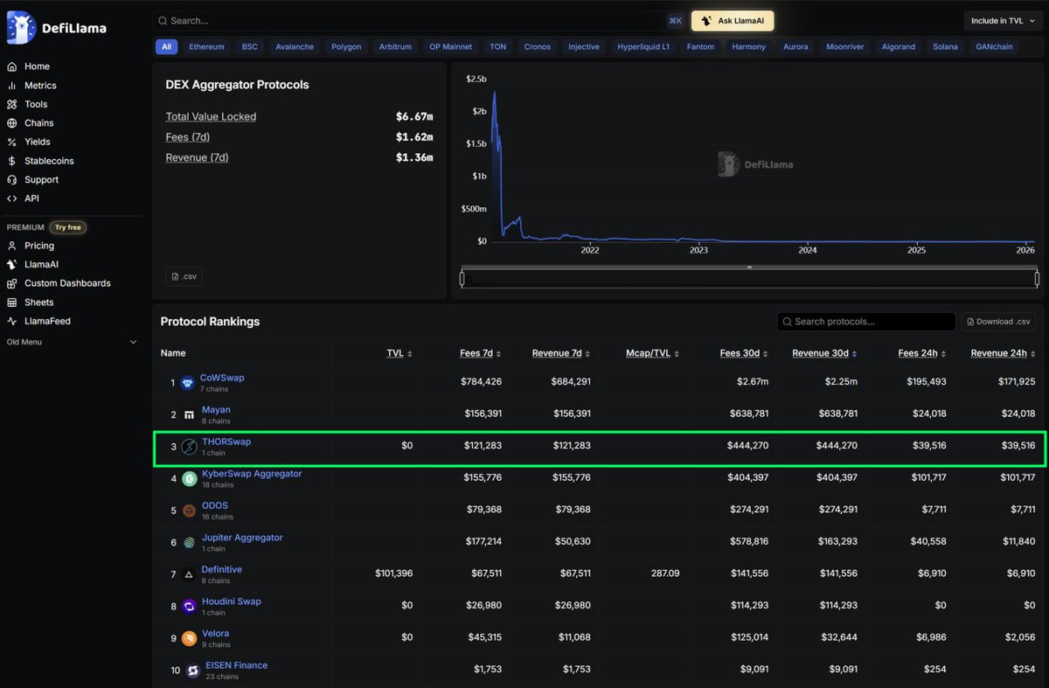
Task: Sort table by Fees 24h
Action: point(922,353)
